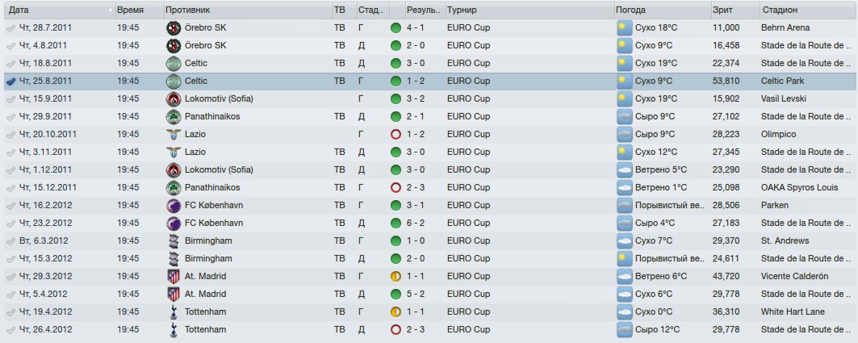
Task: Click the red loss indicator for Lazio 1 - 2
Action: click(396, 135)
